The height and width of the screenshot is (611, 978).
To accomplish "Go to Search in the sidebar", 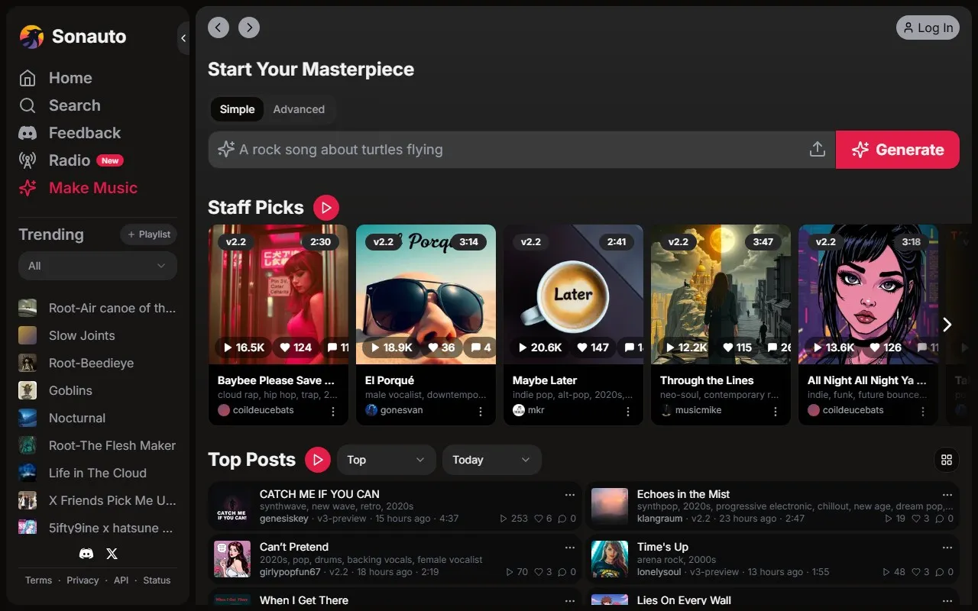I will (74, 105).
